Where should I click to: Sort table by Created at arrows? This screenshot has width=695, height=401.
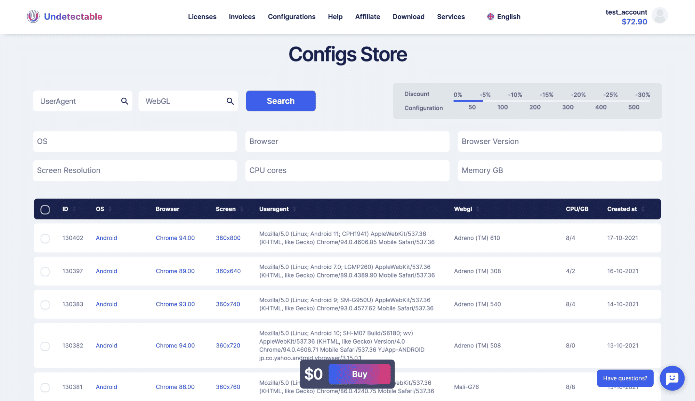643,209
